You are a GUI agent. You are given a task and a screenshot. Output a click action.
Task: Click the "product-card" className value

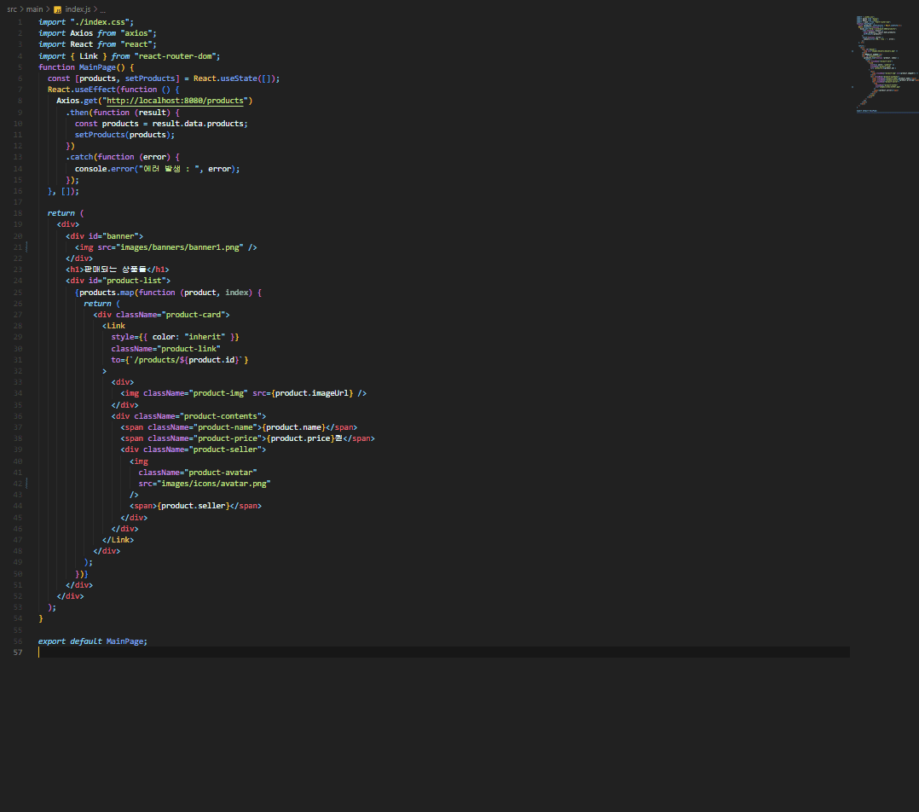click(x=194, y=315)
